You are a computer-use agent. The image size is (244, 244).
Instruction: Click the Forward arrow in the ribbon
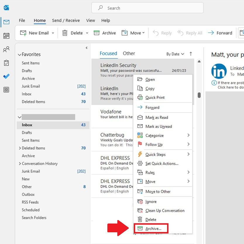pyautogui.click(x=220, y=33)
